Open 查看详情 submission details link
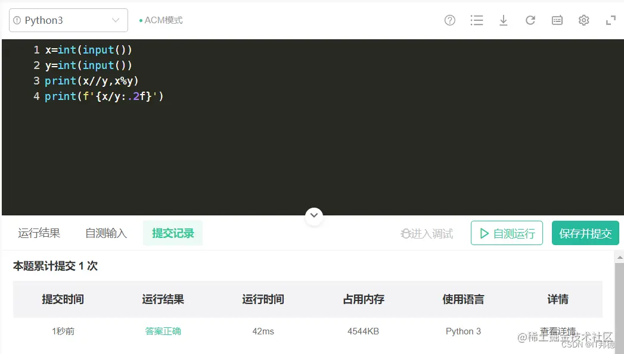This screenshot has width=624, height=354. pos(557,331)
